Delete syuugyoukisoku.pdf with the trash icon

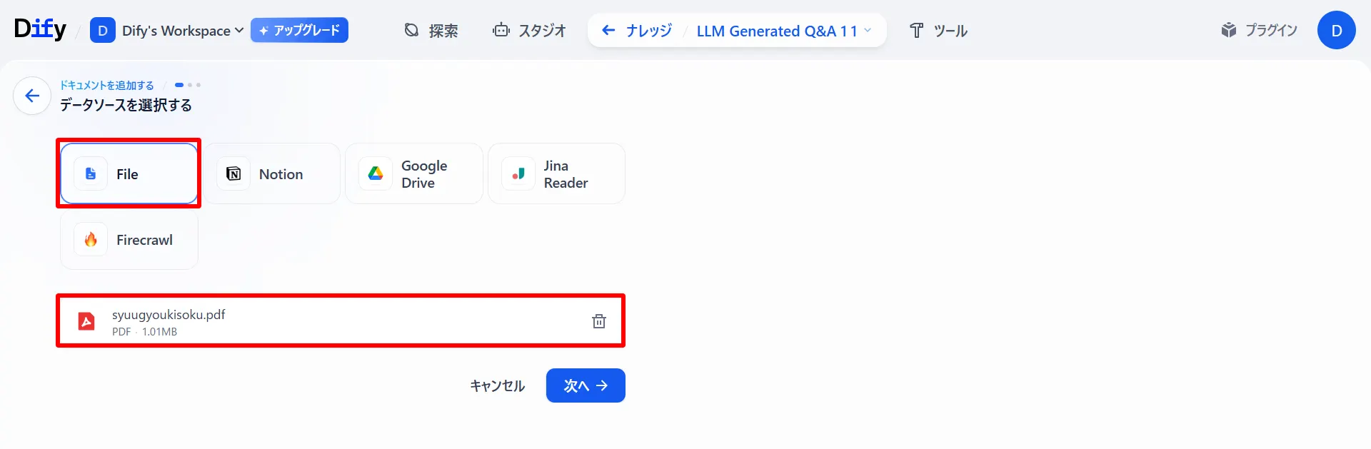point(598,321)
